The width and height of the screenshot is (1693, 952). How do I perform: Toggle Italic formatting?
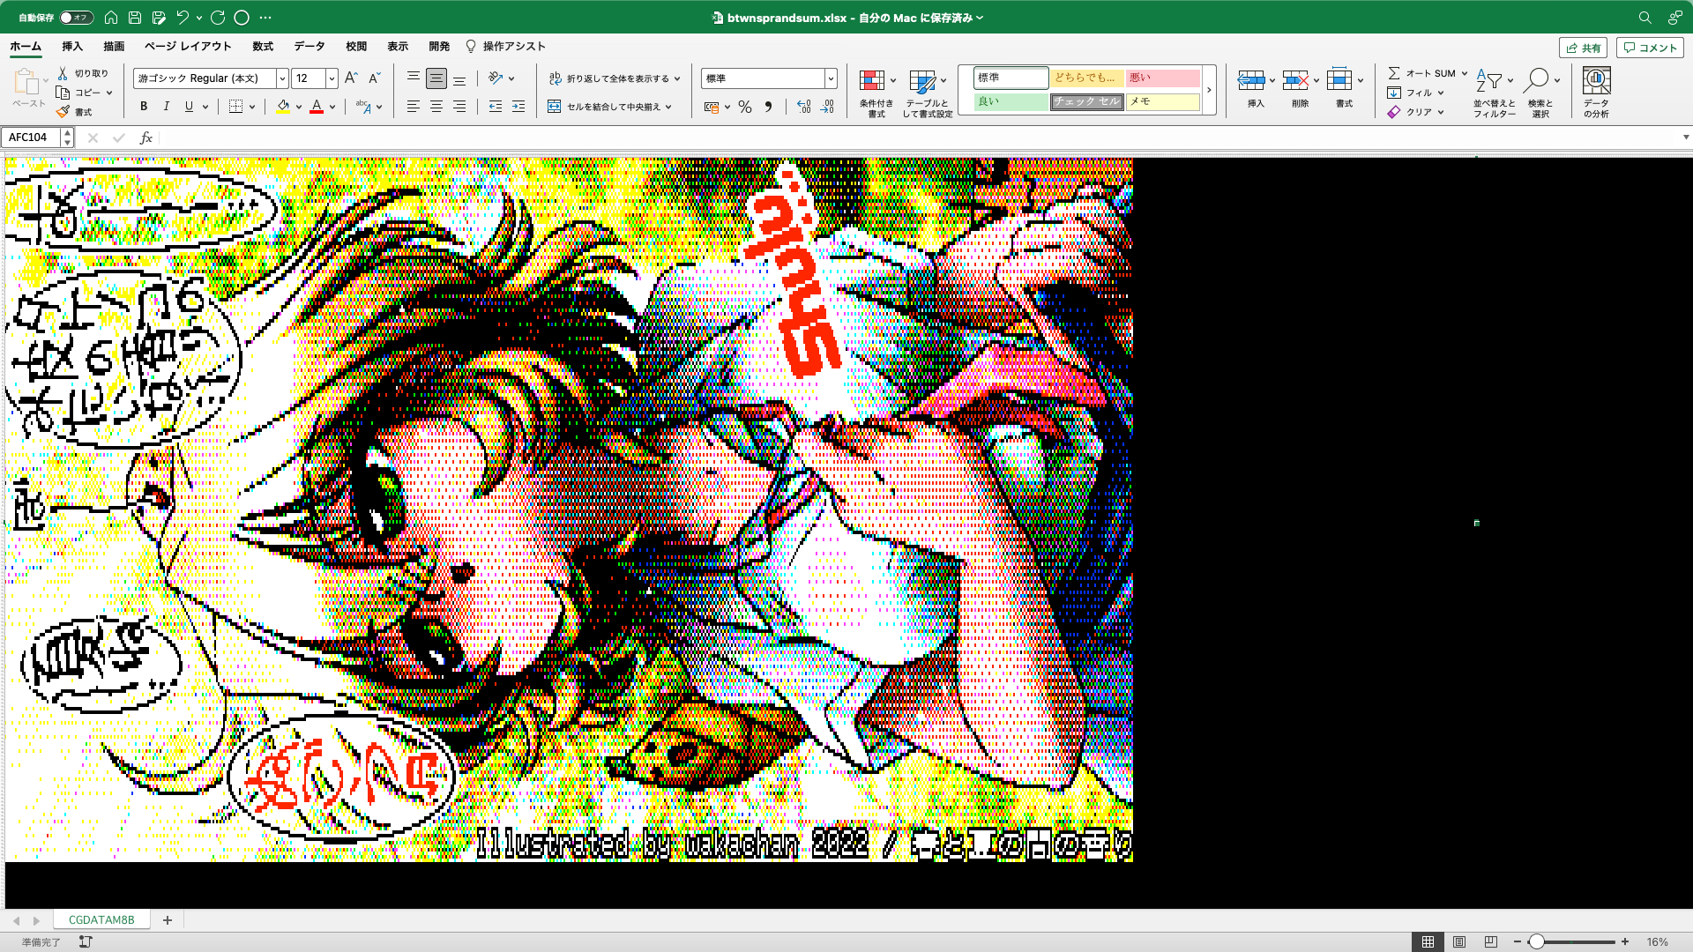coord(167,107)
